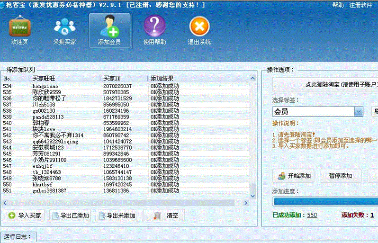Click the 退出系统 orange exit icon
The width and height of the screenshot is (378, 243).
199,30
